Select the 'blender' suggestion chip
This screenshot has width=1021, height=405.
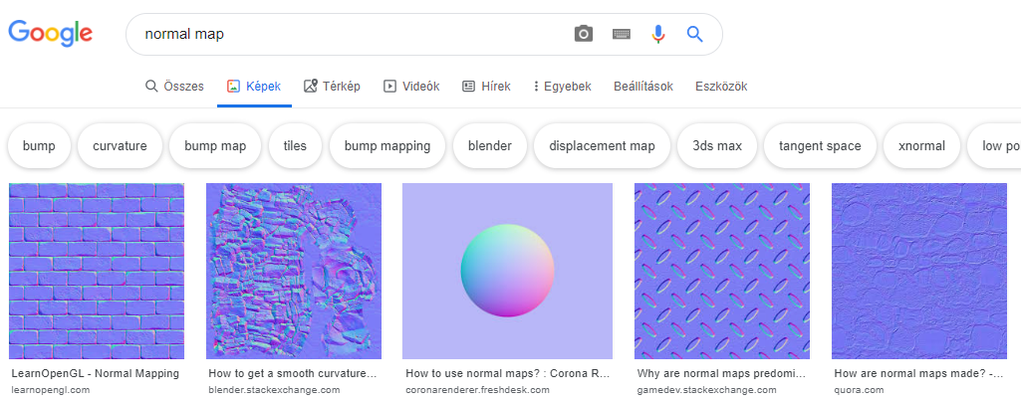click(489, 146)
